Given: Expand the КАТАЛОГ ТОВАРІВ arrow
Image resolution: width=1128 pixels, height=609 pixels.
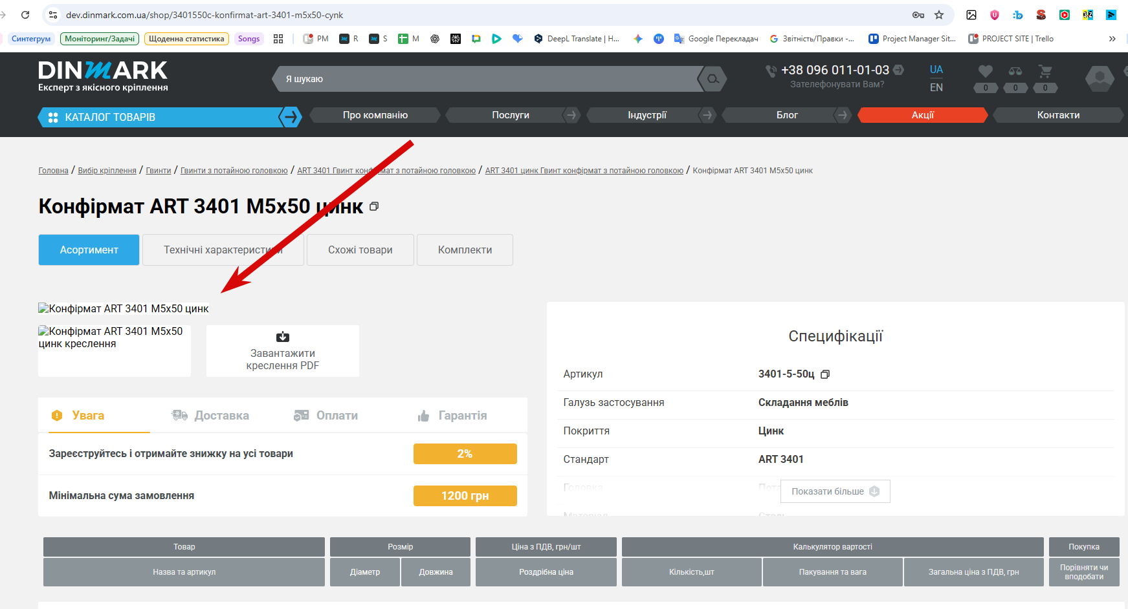Looking at the screenshot, I should (x=291, y=117).
